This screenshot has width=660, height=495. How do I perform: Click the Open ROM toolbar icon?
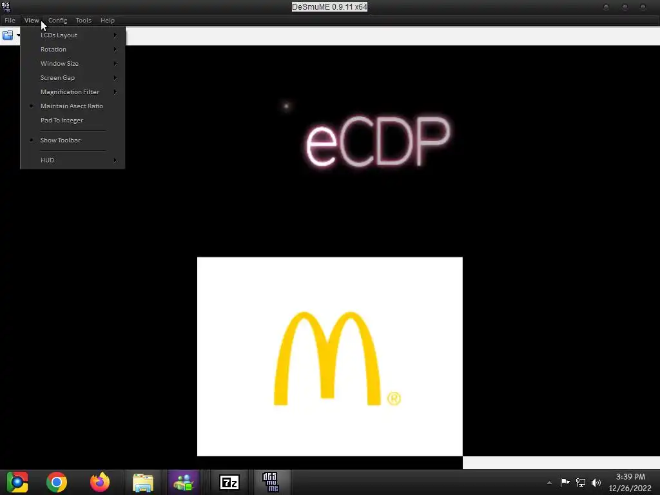click(x=8, y=35)
